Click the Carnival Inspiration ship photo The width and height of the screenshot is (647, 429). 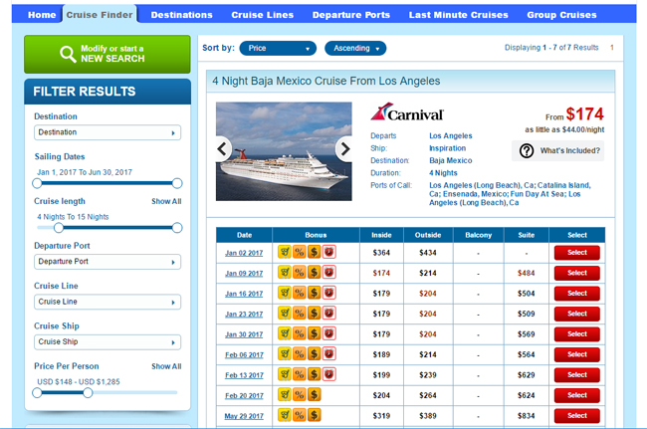[x=284, y=151]
